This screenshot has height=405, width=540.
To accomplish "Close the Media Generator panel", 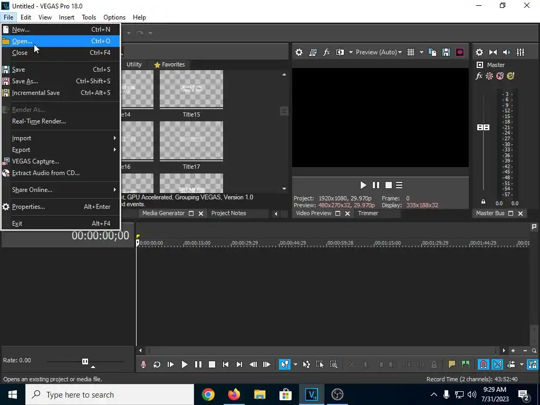I will [x=201, y=214].
